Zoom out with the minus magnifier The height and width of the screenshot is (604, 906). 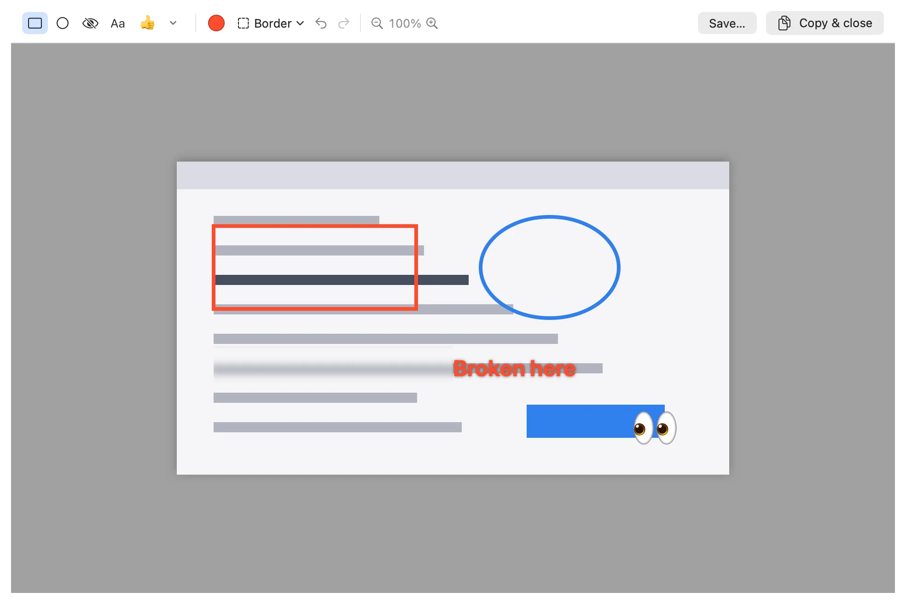[377, 23]
